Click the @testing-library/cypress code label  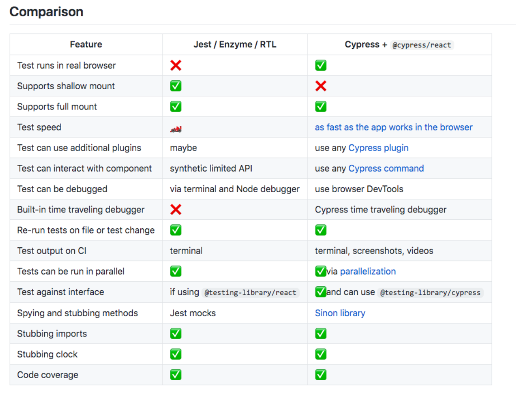click(430, 293)
